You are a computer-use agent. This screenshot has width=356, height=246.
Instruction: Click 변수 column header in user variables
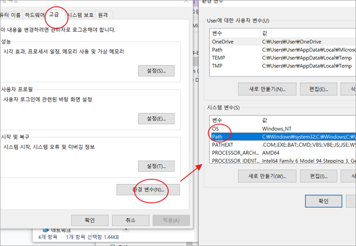click(x=235, y=33)
